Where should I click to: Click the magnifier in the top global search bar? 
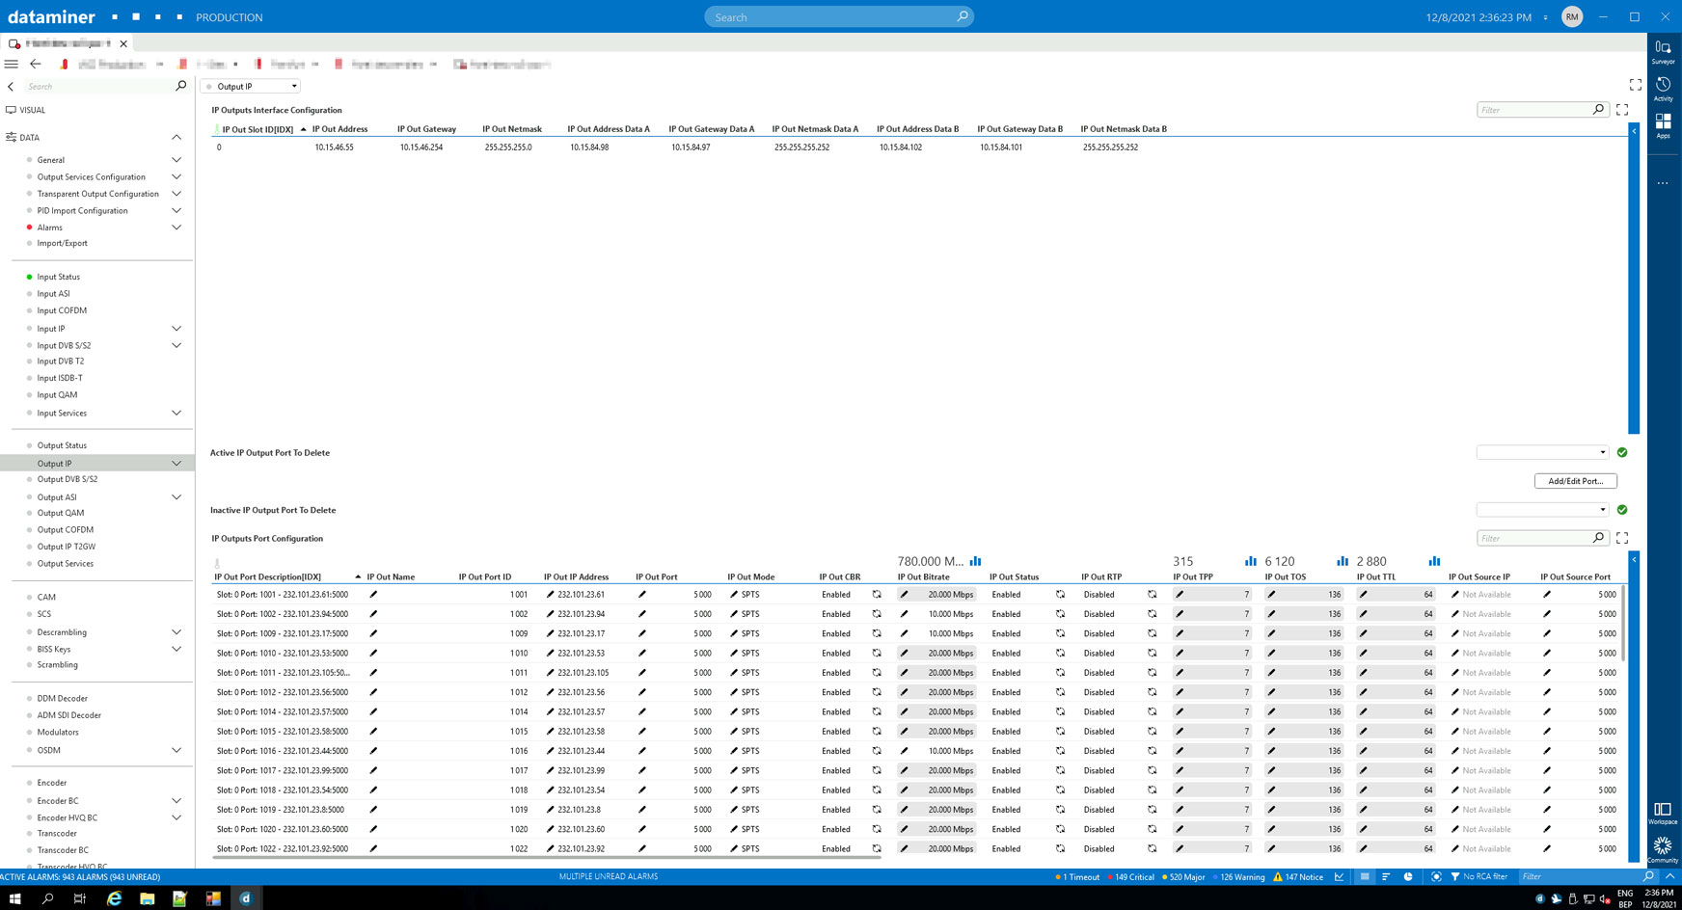point(962,16)
